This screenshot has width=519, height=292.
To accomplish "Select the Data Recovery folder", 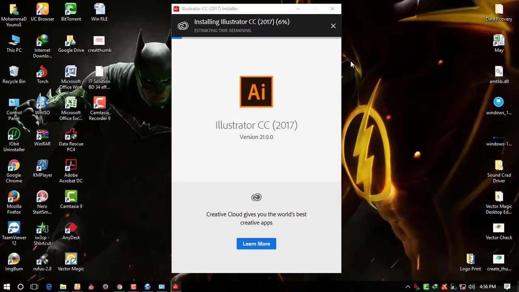I will pyautogui.click(x=499, y=12).
